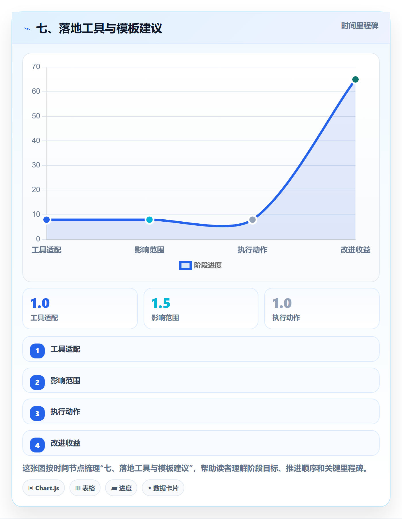Viewport: 402px width, 519px height.
Task: Select the 进度 tag chip
Action: click(121, 488)
